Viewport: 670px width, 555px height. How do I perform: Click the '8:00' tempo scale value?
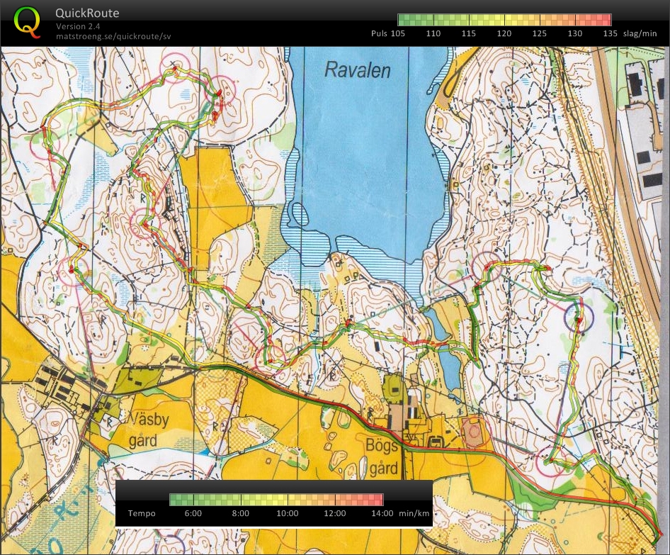[239, 513]
